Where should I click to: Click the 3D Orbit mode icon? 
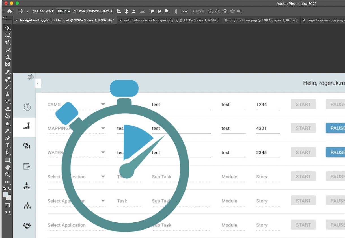click(210, 11)
